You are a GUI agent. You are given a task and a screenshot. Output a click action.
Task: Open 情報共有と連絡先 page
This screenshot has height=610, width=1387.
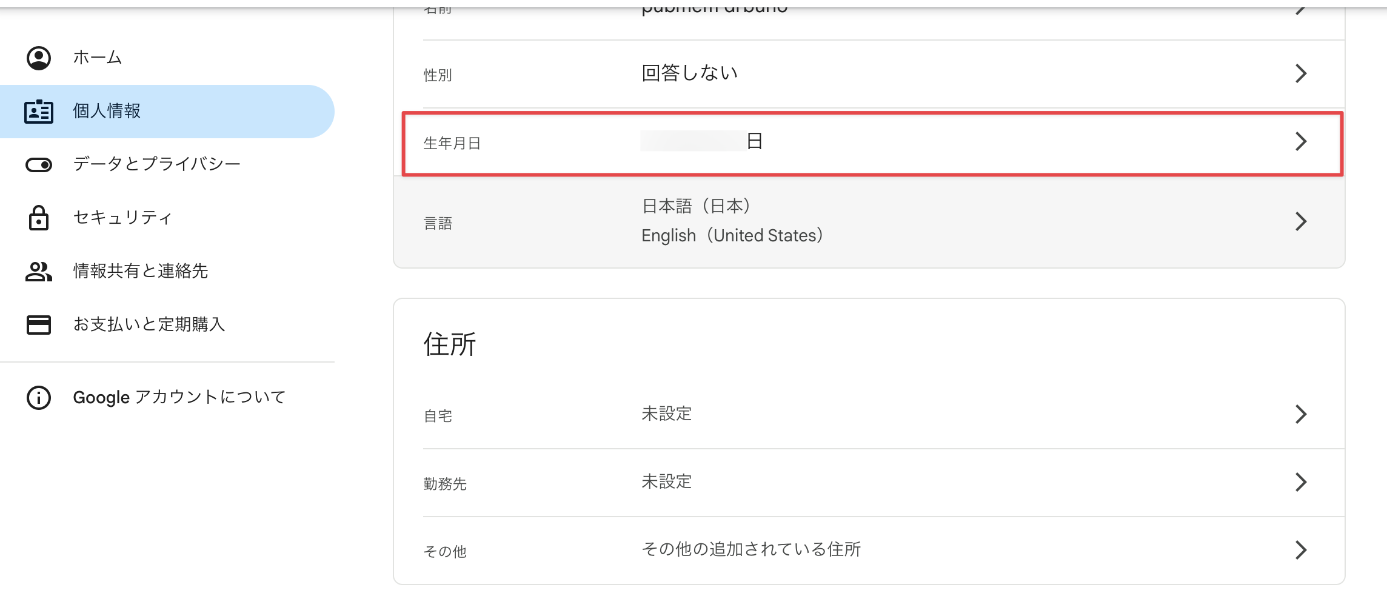pos(167,271)
